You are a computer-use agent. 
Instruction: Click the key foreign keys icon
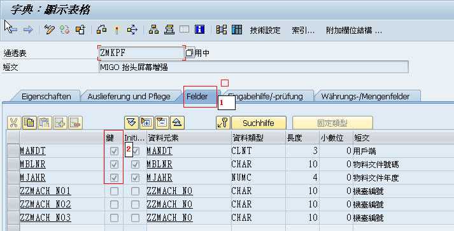tap(223, 123)
